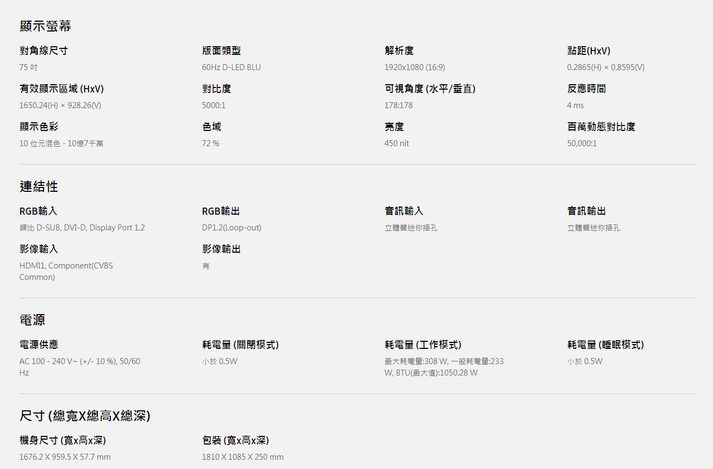
Task: Click the 連結性 section heading
Action: (x=39, y=186)
